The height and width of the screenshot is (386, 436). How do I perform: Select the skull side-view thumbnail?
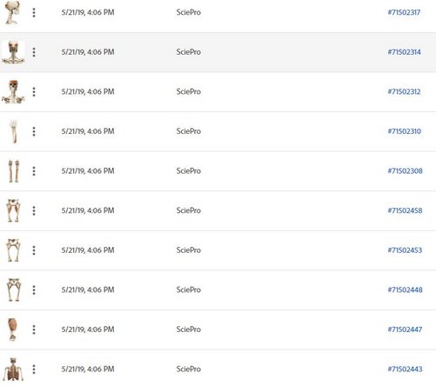pyautogui.click(x=12, y=12)
